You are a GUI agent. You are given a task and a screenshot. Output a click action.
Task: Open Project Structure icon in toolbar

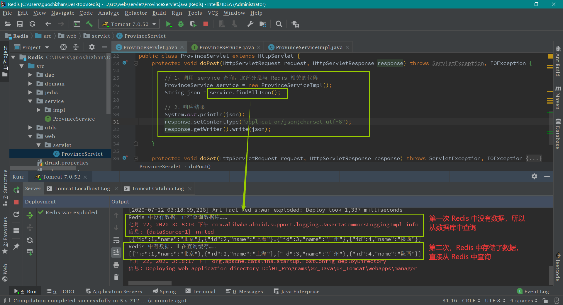[263, 24]
